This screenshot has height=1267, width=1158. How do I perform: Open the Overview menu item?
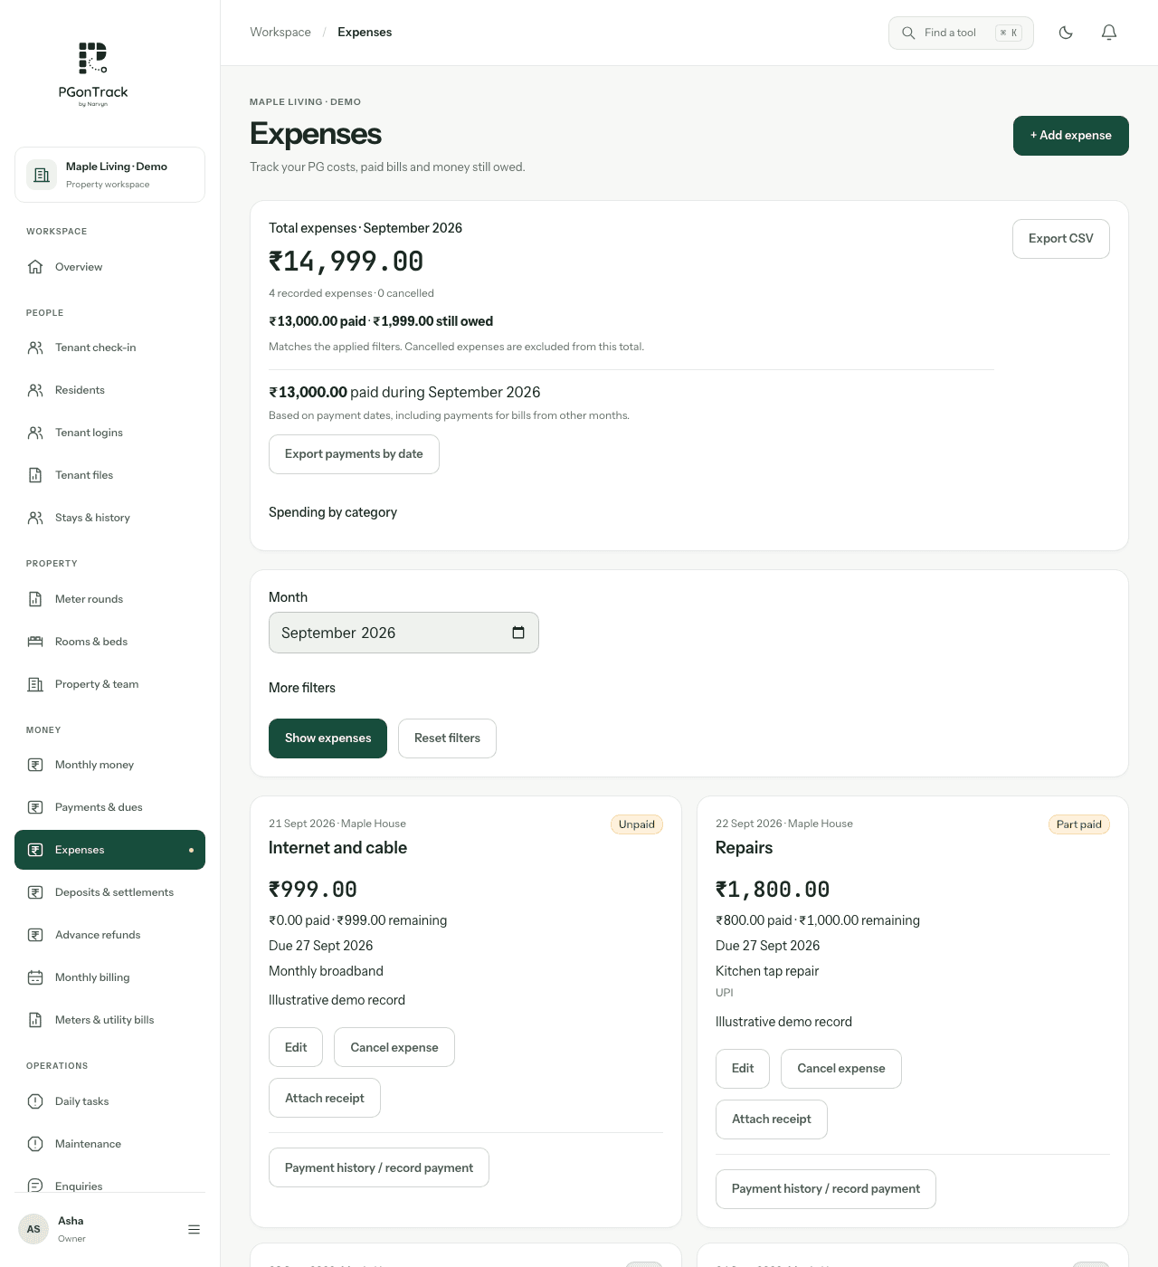click(109, 267)
